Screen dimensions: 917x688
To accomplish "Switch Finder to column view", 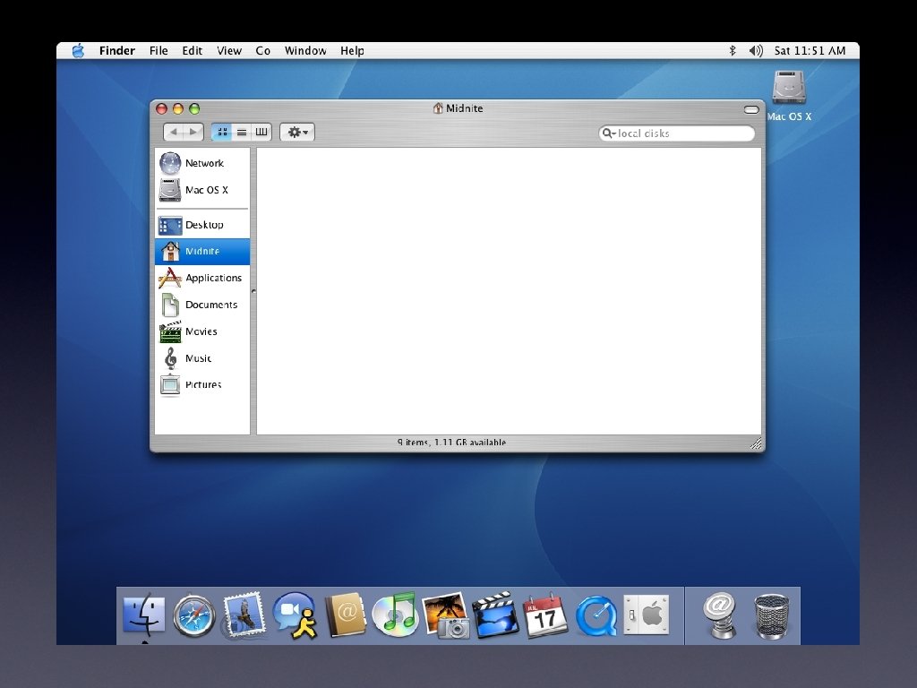I will (261, 132).
